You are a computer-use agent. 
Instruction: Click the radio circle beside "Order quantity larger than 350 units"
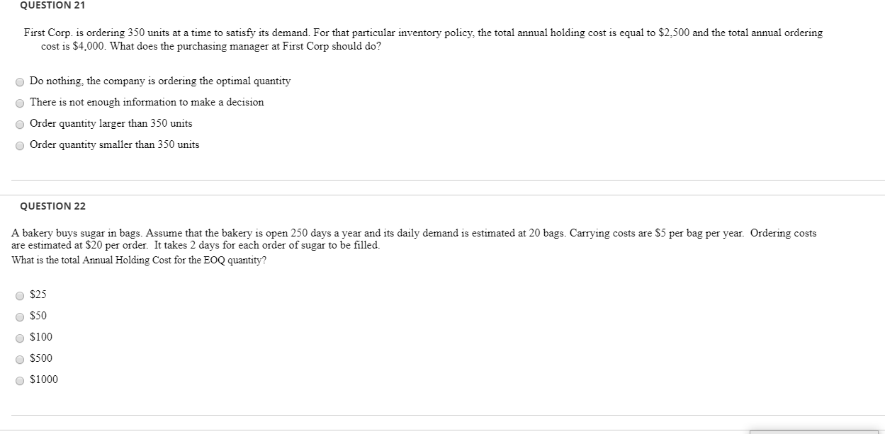[20, 123]
